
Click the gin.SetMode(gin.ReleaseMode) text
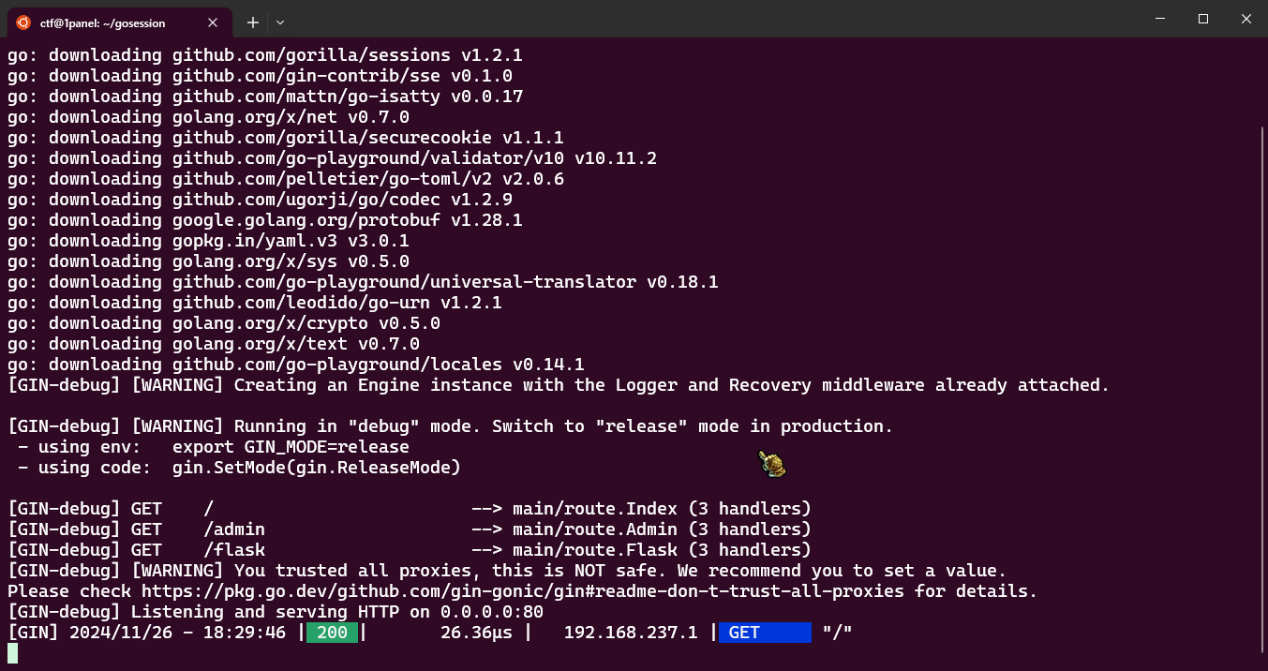(317, 468)
